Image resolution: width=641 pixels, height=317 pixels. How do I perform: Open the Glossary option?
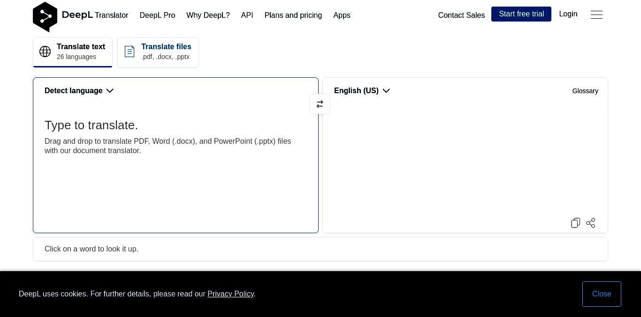585,91
